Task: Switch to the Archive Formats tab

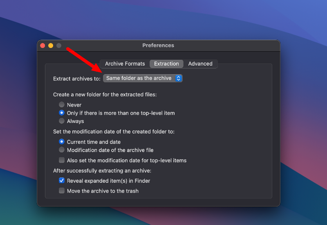Action: [125, 64]
